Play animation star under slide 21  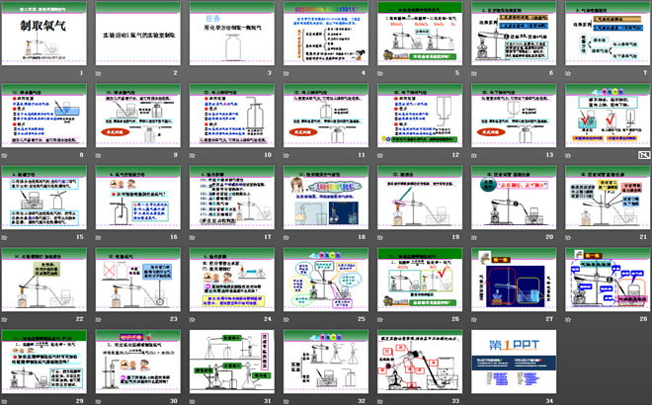(568, 237)
